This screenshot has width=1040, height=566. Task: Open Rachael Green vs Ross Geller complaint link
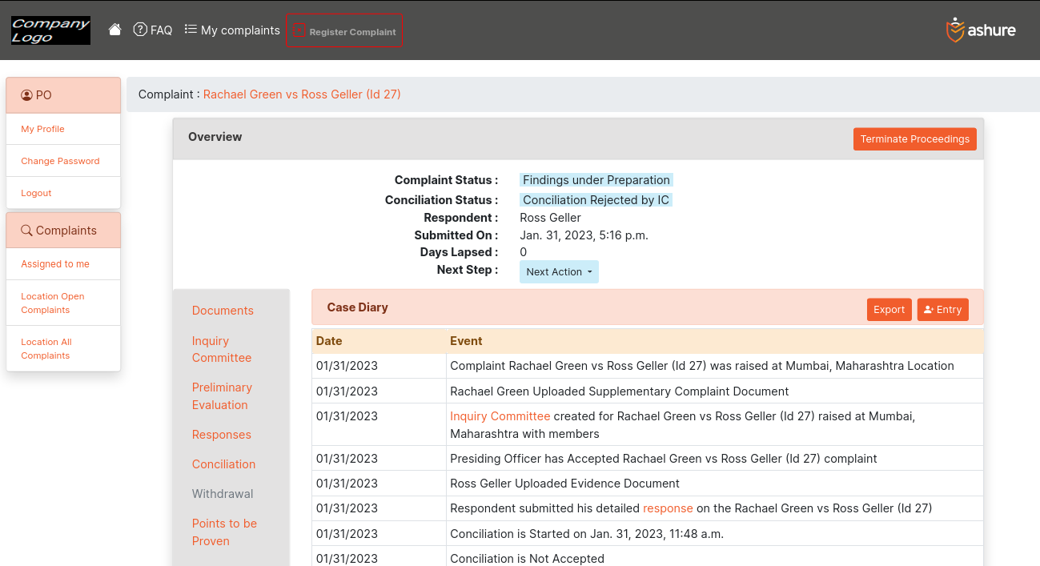click(302, 94)
